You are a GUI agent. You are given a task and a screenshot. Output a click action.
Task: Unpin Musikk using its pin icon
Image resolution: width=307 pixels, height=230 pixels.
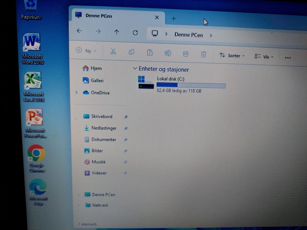click(x=126, y=162)
